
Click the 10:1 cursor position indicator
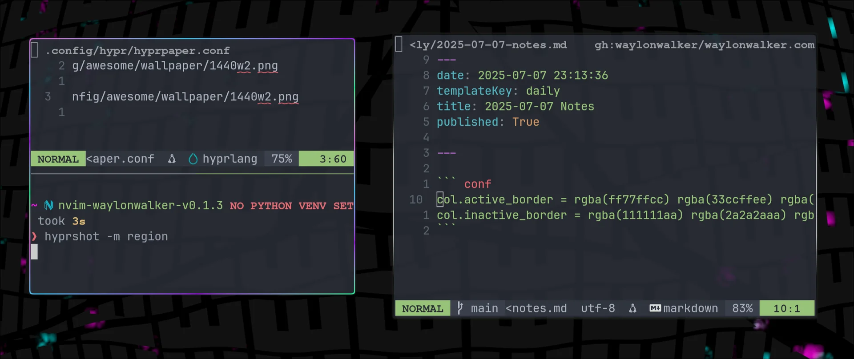(x=786, y=308)
